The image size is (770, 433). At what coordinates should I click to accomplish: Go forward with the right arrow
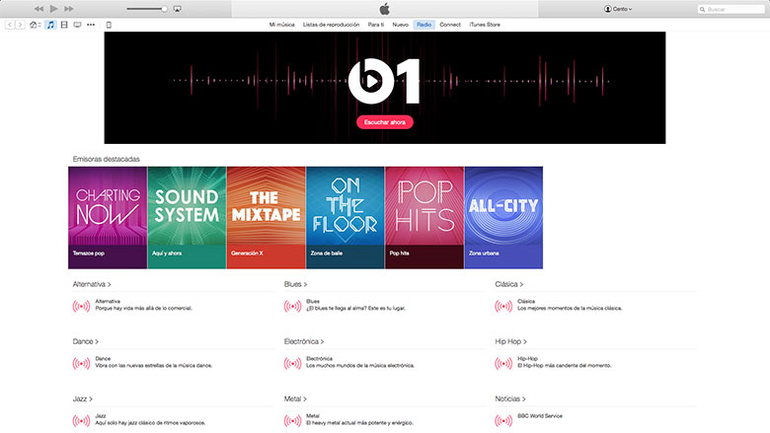20,25
